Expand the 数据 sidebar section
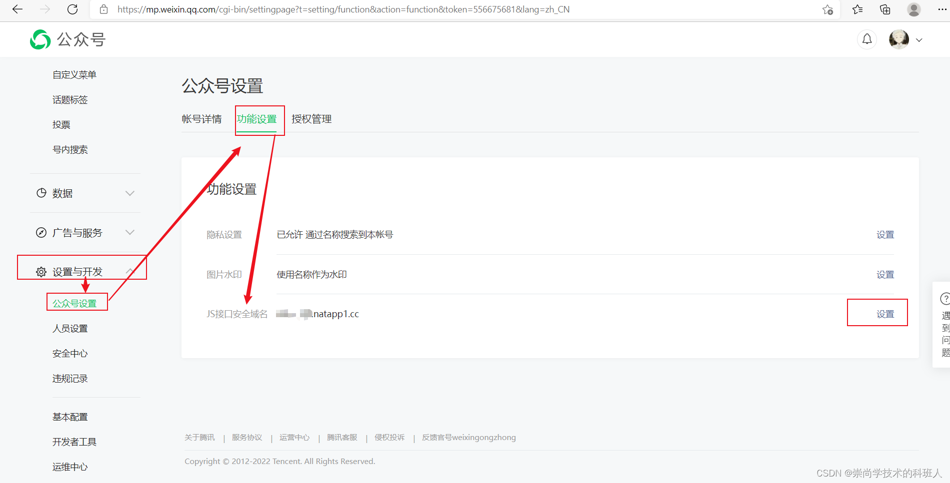 130,193
